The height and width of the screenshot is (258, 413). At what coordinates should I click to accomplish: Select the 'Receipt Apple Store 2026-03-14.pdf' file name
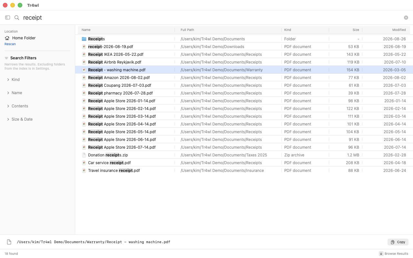click(122, 116)
